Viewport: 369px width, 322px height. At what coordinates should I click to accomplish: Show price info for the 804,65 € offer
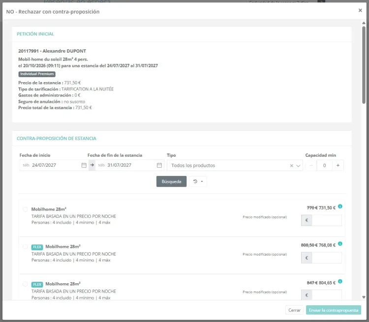(x=340, y=281)
